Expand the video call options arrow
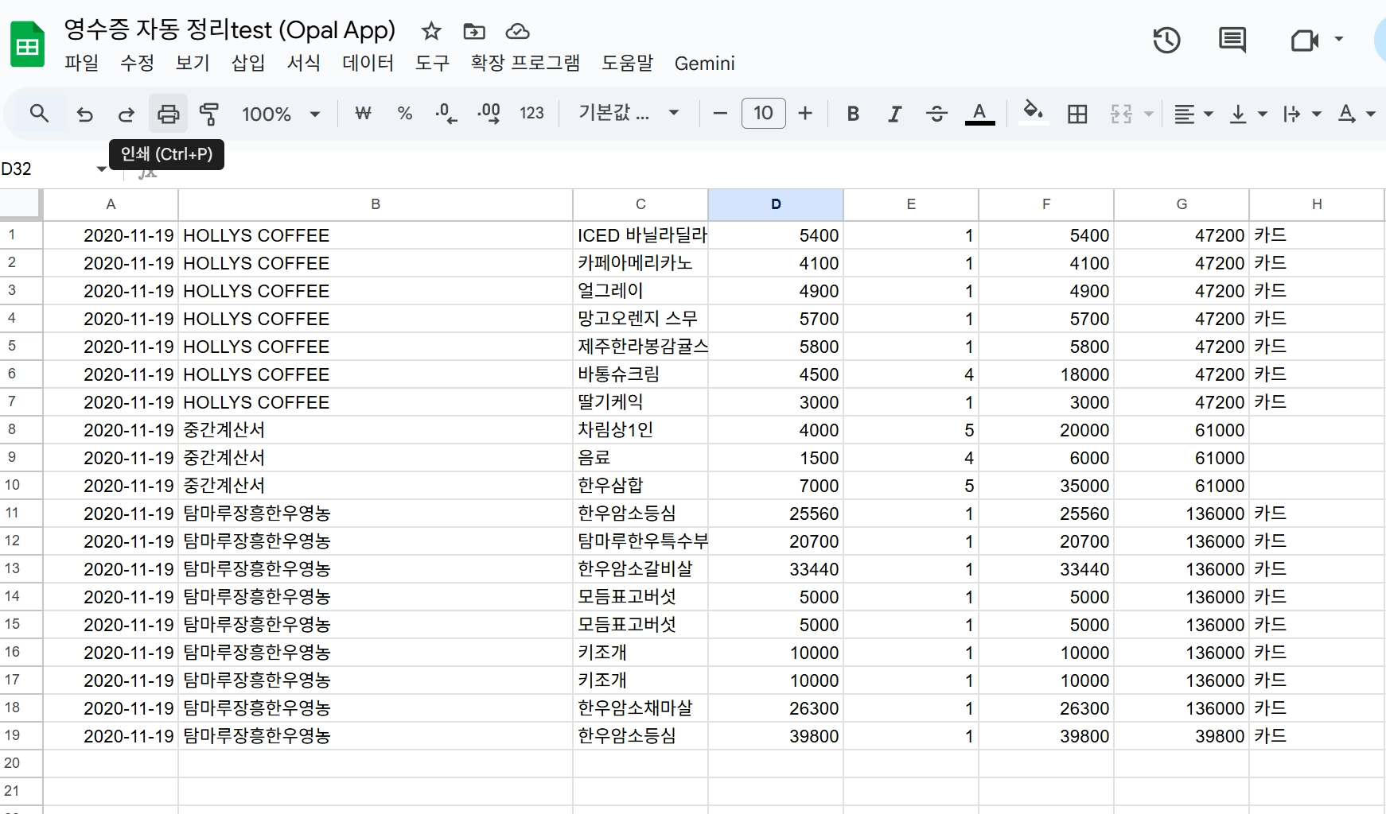 tap(1339, 39)
